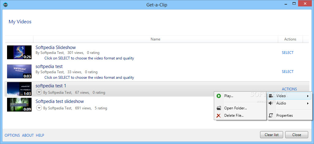Click ACTIONS for softpedia test 1
The height and width of the screenshot is (144, 314).
pyautogui.click(x=289, y=89)
